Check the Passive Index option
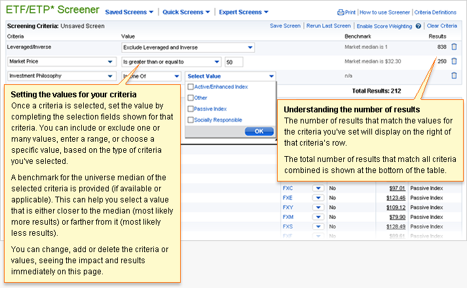467x288 pixels. (x=191, y=108)
